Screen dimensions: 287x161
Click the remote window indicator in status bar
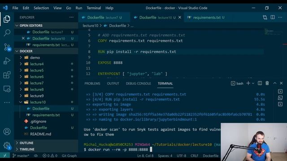(x=5, y=156)
